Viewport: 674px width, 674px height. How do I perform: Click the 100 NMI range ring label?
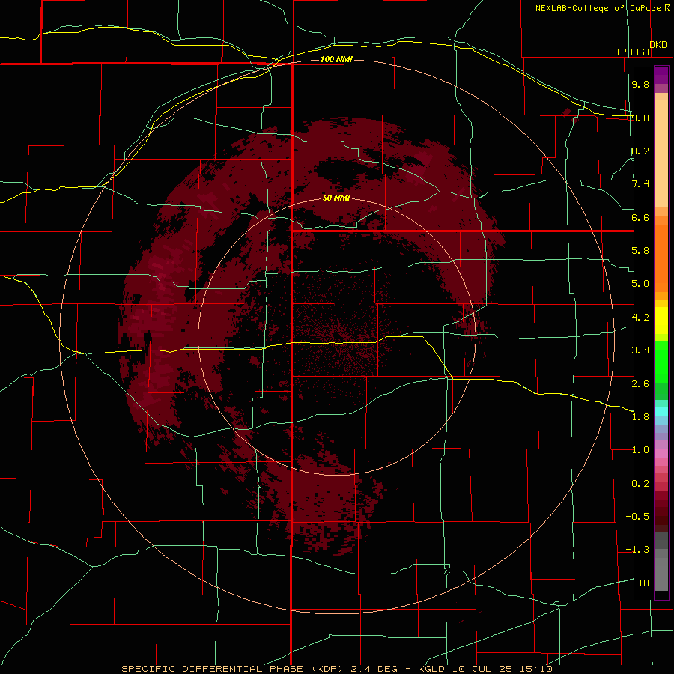(x=336, y=59)
